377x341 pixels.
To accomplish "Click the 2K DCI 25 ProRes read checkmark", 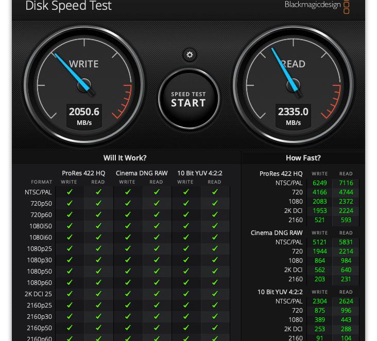I will tap(98, 294).
